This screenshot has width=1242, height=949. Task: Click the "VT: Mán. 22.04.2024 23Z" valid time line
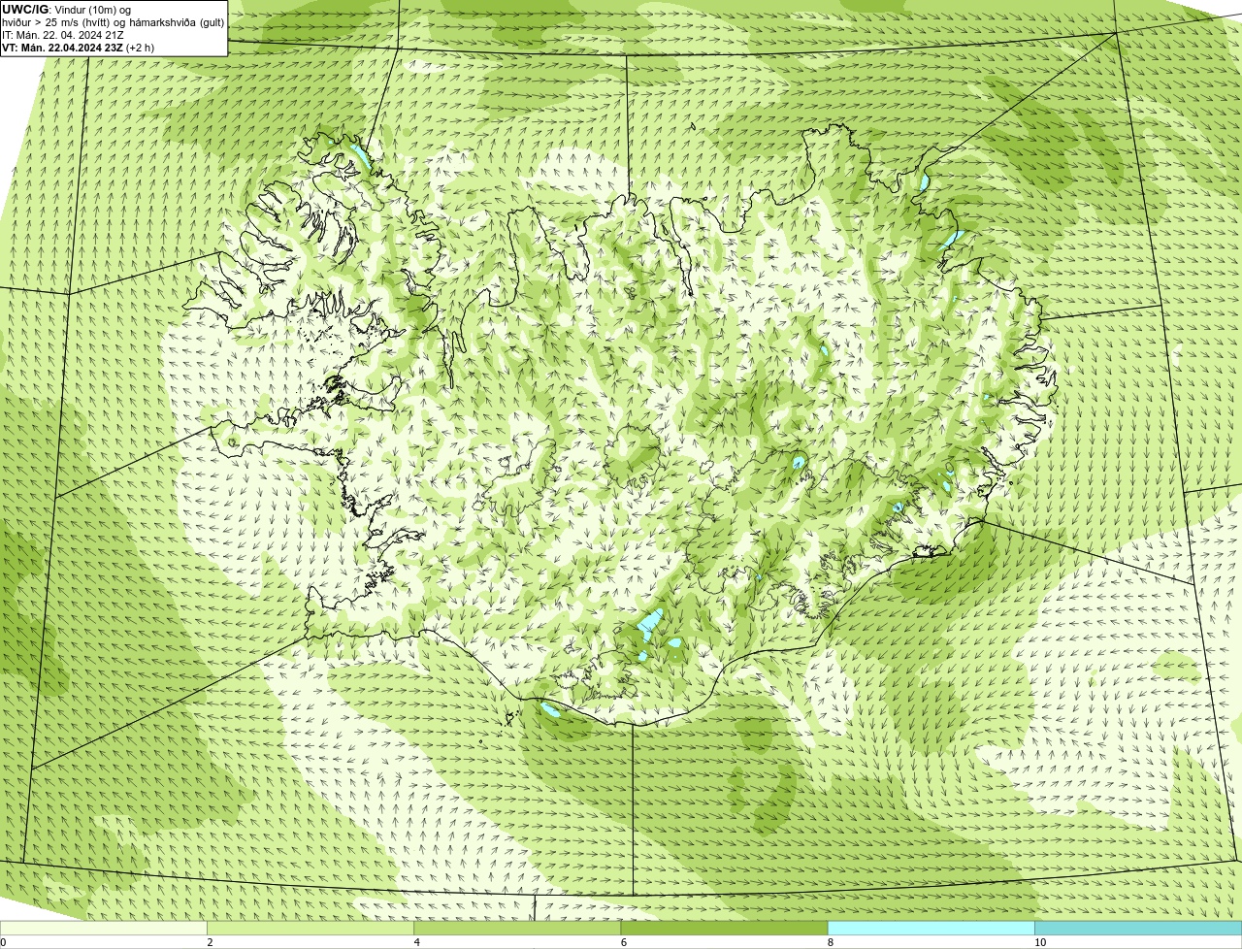(78, 48)
